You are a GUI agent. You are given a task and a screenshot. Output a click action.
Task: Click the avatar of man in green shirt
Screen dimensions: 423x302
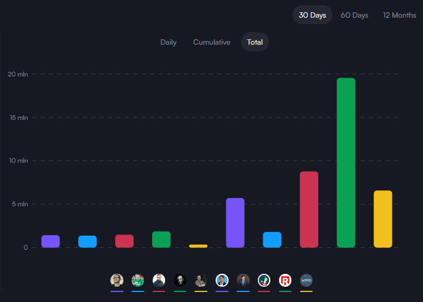tap(138, 280)
